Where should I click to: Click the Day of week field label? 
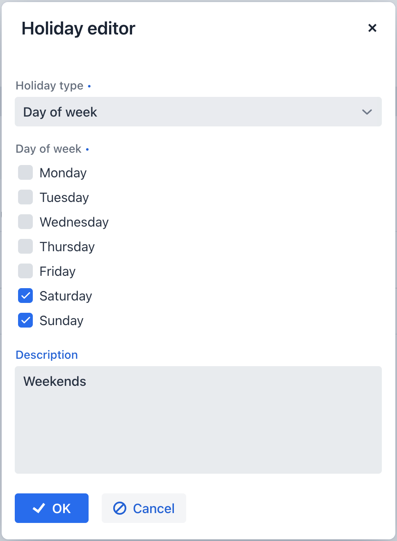49,149
